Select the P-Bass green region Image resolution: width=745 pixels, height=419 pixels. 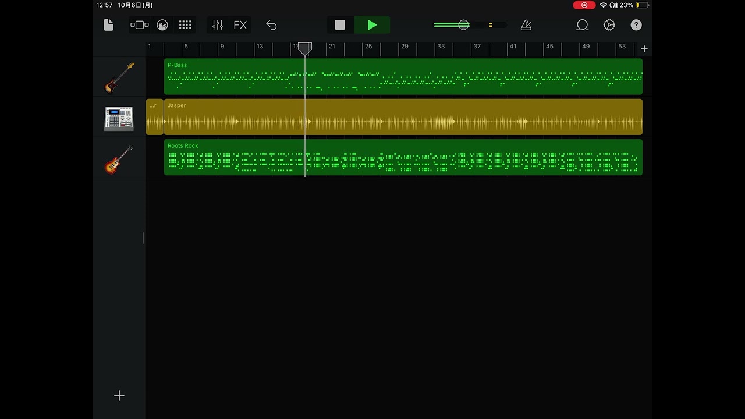tap(403, 76)
